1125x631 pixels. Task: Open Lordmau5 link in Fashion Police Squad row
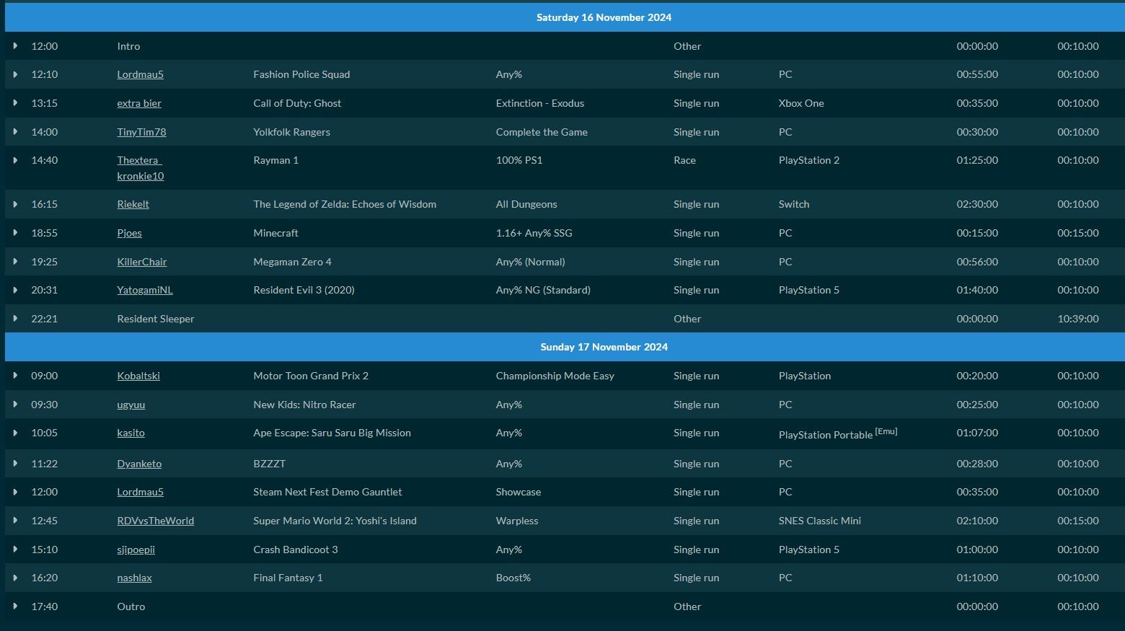[x=140, y=74]
